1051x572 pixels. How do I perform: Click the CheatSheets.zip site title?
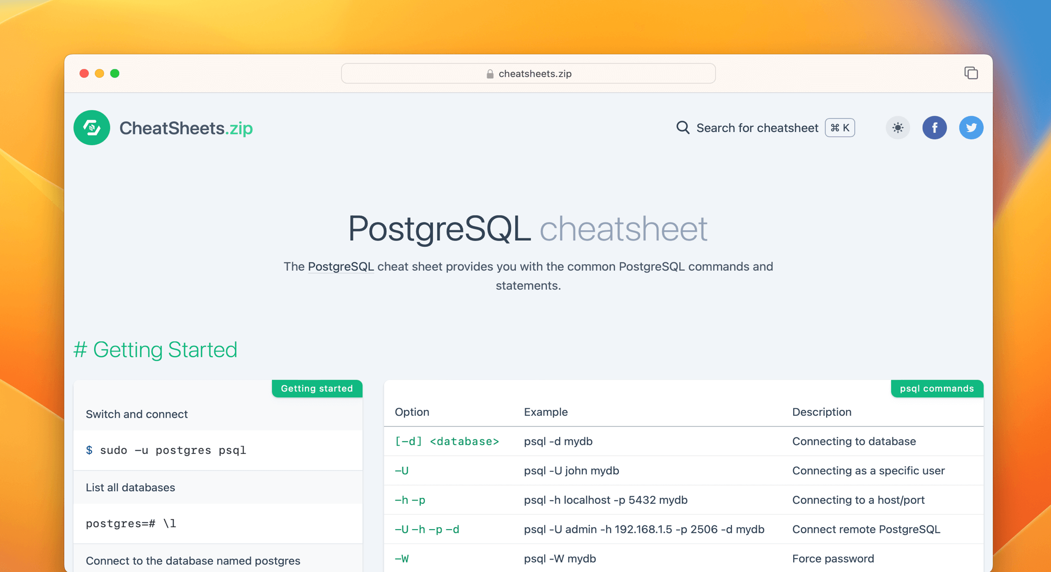186,128
